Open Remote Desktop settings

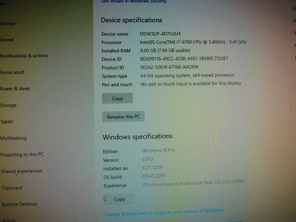pos(19,204)
